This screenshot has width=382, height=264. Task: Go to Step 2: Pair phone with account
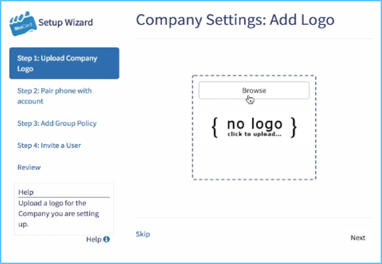click(55, 96)
